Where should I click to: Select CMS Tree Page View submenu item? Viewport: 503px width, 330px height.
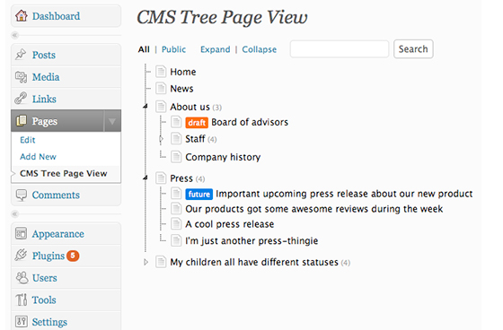[x=64, y=173]
